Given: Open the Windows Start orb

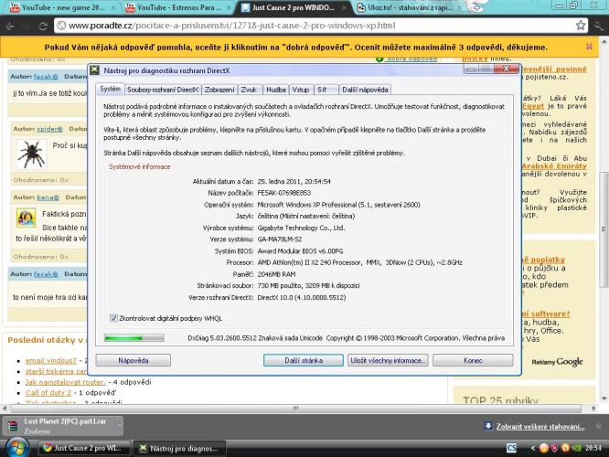Looking at the screenshot, I should pos(16,448).
